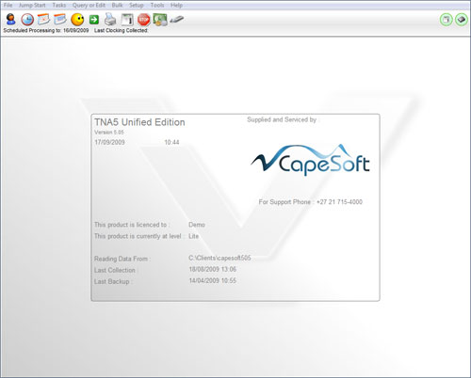Click the USB flash drive toolbar icon

click(177, 20)
